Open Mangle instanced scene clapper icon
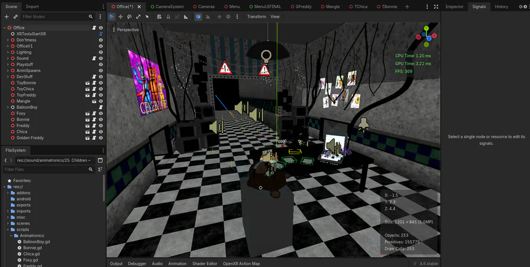 click(94, 101)
